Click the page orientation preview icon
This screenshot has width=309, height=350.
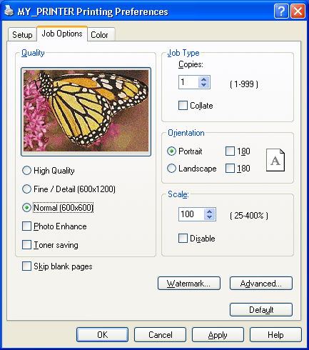click(x=275, y=160)
